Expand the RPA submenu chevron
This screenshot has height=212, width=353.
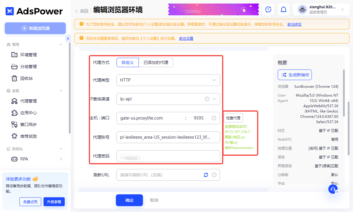click(x=61, y=159)
